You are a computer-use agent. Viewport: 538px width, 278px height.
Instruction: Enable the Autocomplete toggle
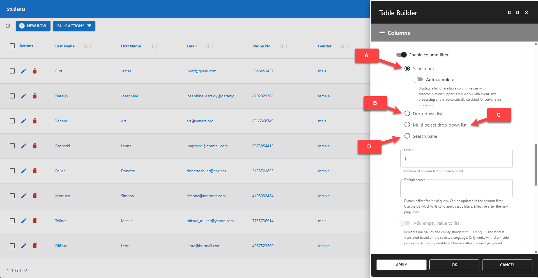[x=418, y=79]
